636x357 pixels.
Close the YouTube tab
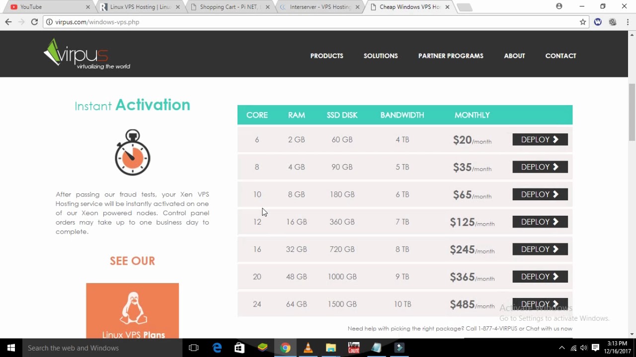(x=88, y=7)
